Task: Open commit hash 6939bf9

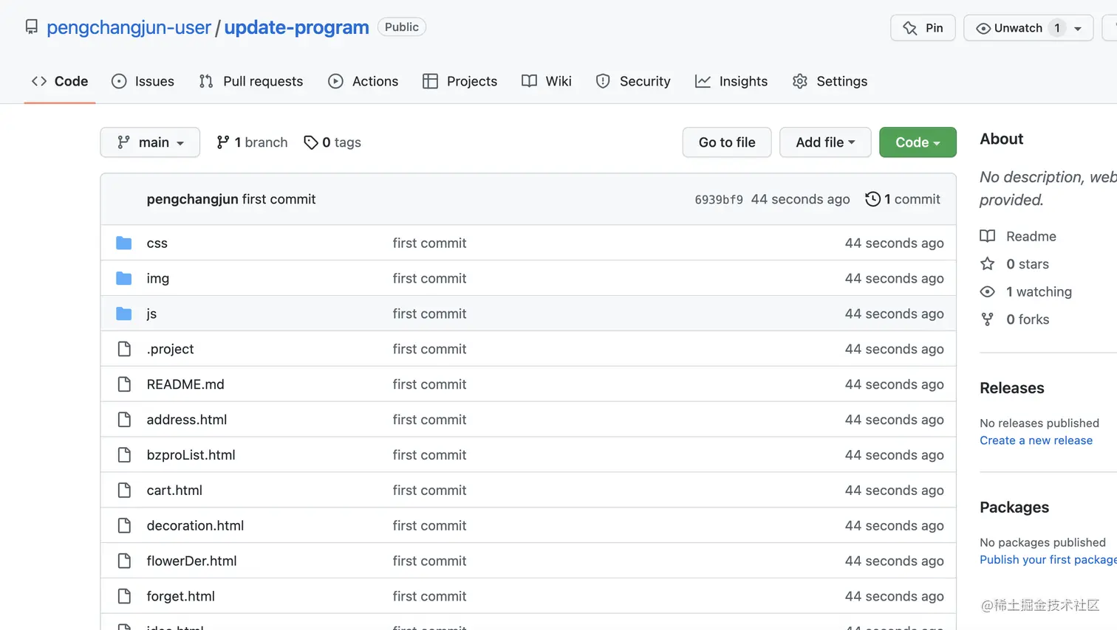Action: coord(718,200)
